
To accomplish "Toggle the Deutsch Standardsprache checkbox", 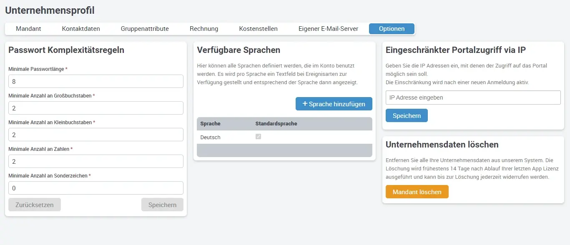I will (x=258, y=137).
